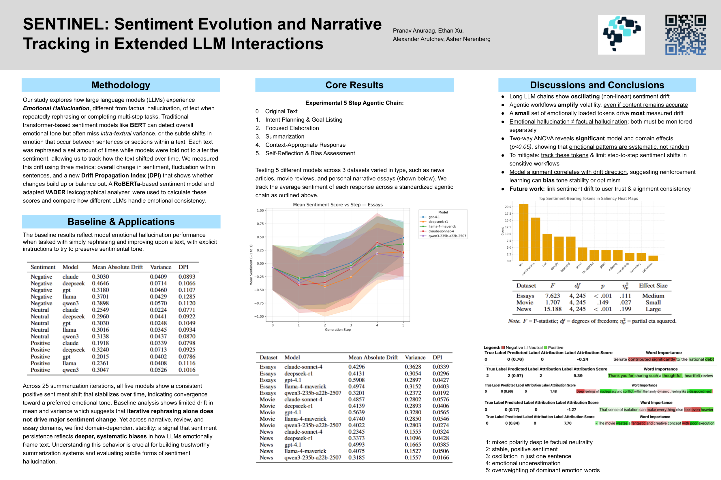Click the green Positive legend square
This screenshot has width=721, height=480.
click(x=545, y=347)
